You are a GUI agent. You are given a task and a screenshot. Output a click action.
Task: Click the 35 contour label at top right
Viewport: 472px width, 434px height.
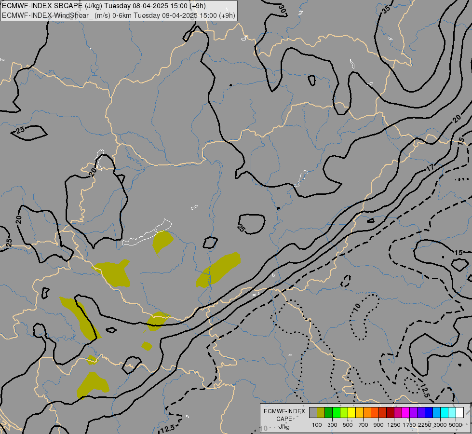pyautogui.click(x=386, y=9)
